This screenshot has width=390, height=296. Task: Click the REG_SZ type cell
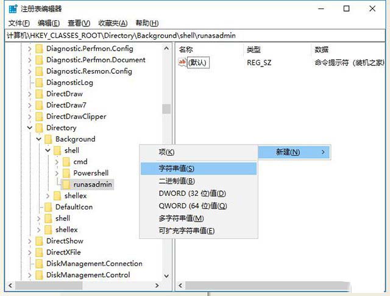[259, 62]
